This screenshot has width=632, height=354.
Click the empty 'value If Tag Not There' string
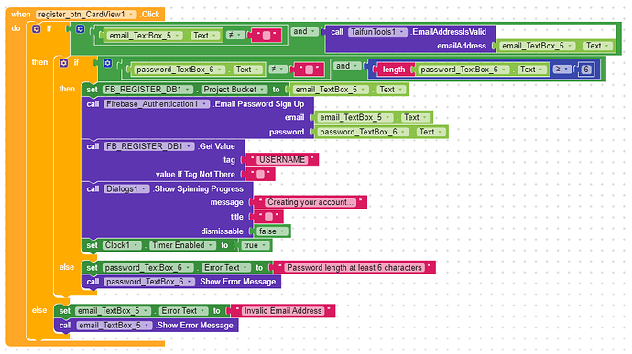[x=260, y=175]
